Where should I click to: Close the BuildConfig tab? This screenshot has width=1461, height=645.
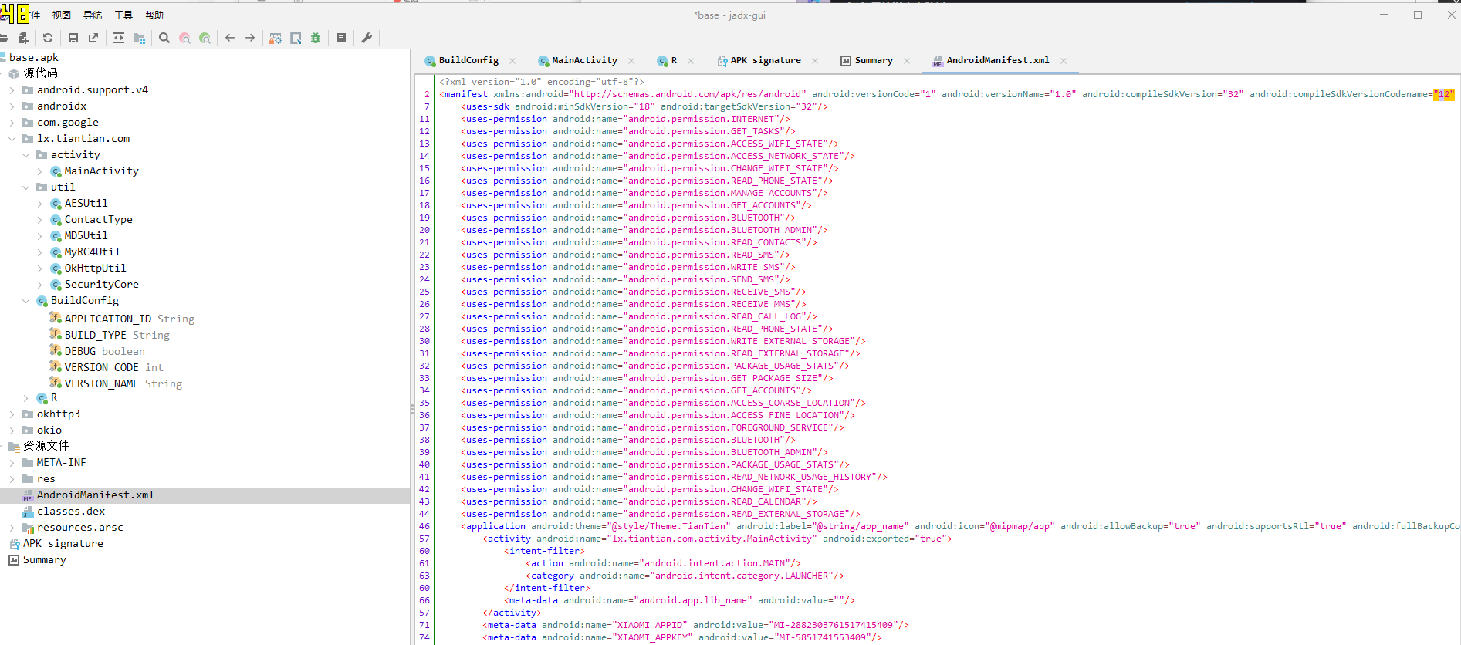[512, 61]
